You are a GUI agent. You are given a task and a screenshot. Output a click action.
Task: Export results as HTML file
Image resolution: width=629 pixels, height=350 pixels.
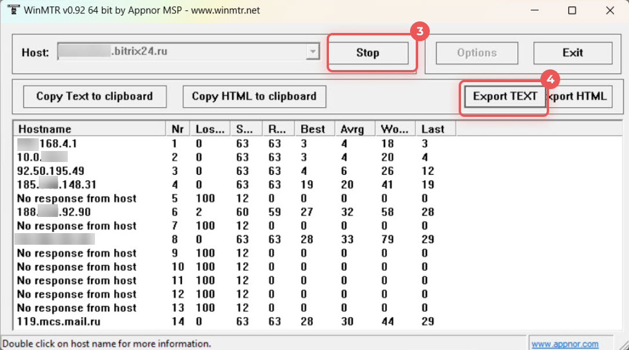(x=580, y=97)
